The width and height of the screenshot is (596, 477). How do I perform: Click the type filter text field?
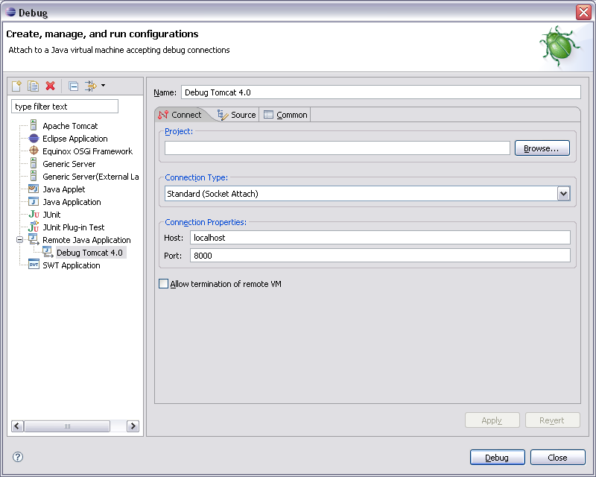click(65, 107)
